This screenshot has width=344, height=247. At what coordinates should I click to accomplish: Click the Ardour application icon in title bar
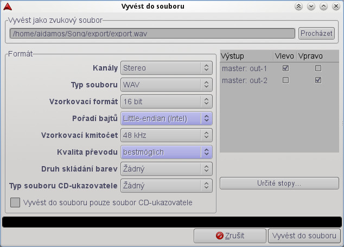click(x=6, y=7)
